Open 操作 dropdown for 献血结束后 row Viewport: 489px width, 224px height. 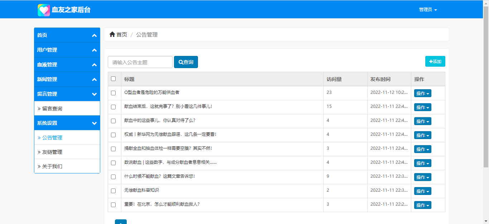[x=423, y=107]
